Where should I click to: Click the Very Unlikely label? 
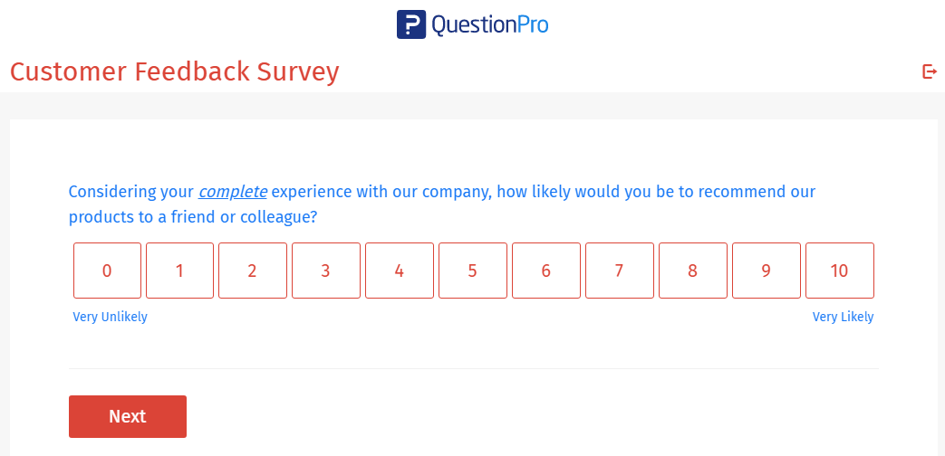tap(110, 317)
